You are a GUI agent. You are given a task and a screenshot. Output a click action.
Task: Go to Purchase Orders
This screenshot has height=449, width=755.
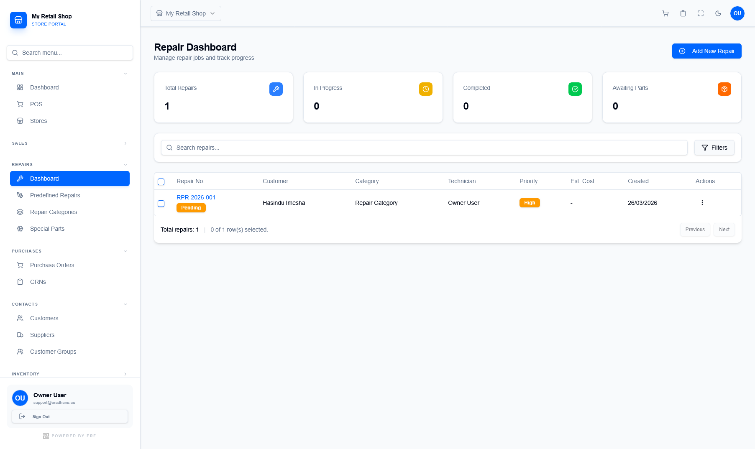[x=70, y=265]
